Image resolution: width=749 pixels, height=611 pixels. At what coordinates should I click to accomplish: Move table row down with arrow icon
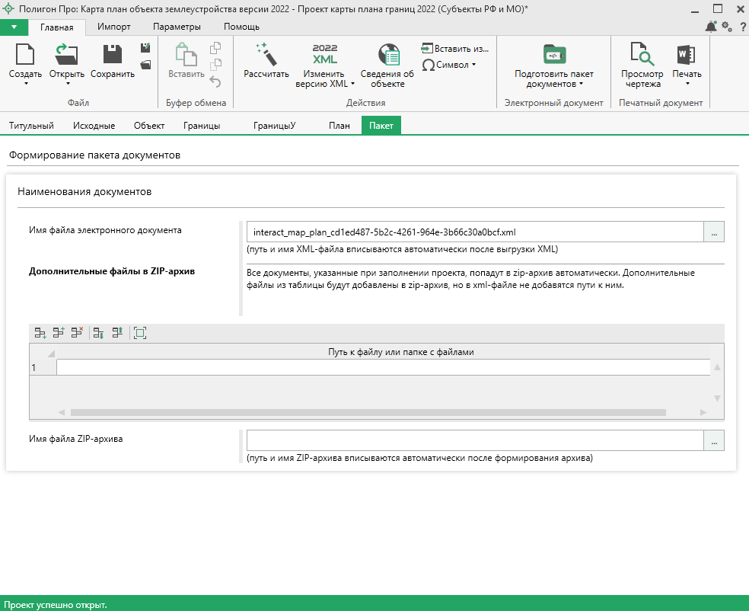pyautogui.click(x=98, y=332)
